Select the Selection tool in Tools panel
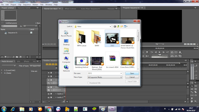The width and height of the screenshot is (199, 112). pos(192,86)
